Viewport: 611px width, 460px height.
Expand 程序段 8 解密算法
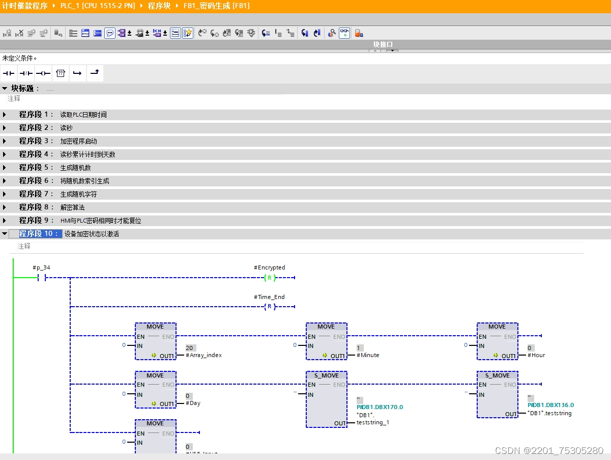5,207
